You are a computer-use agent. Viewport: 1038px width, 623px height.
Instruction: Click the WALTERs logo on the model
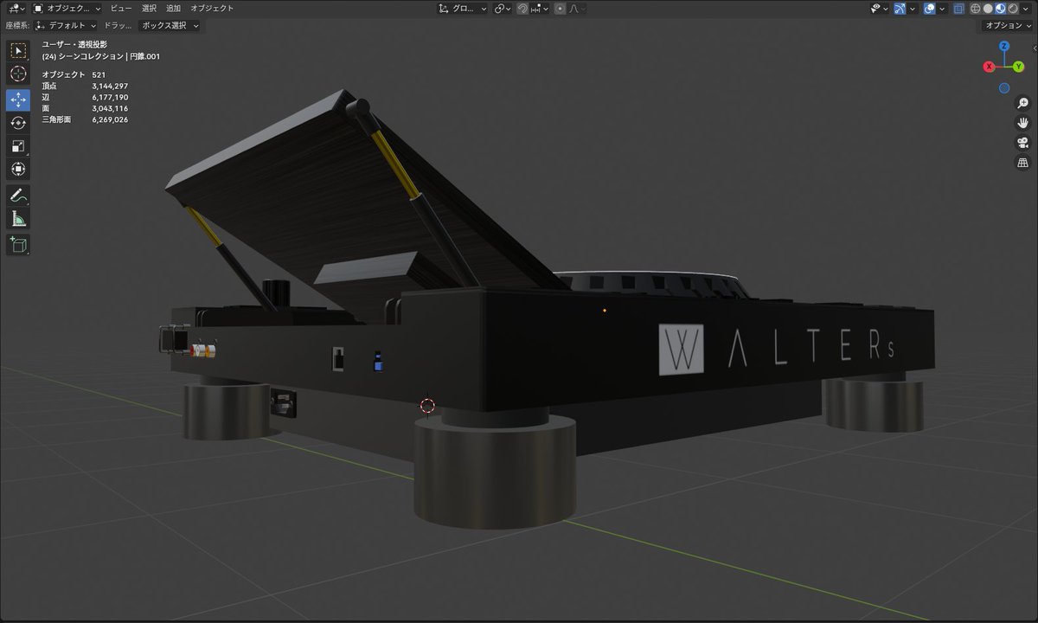(x=776, y=350)
